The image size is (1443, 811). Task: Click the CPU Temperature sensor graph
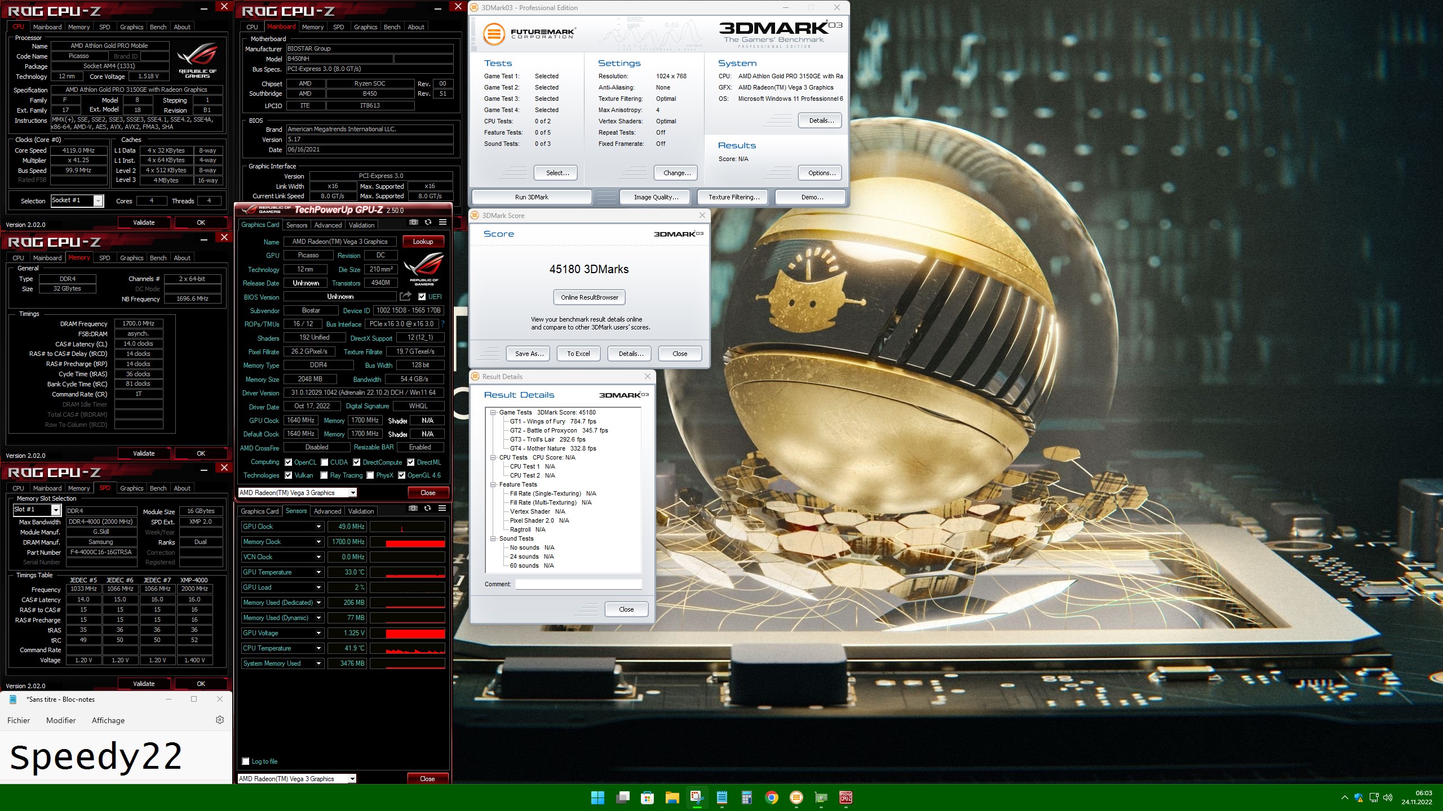(407, 648)
